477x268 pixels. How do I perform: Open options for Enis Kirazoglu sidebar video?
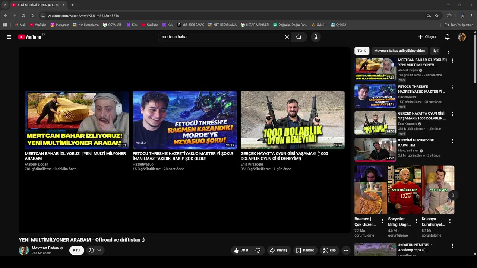(x=452, y=114)
